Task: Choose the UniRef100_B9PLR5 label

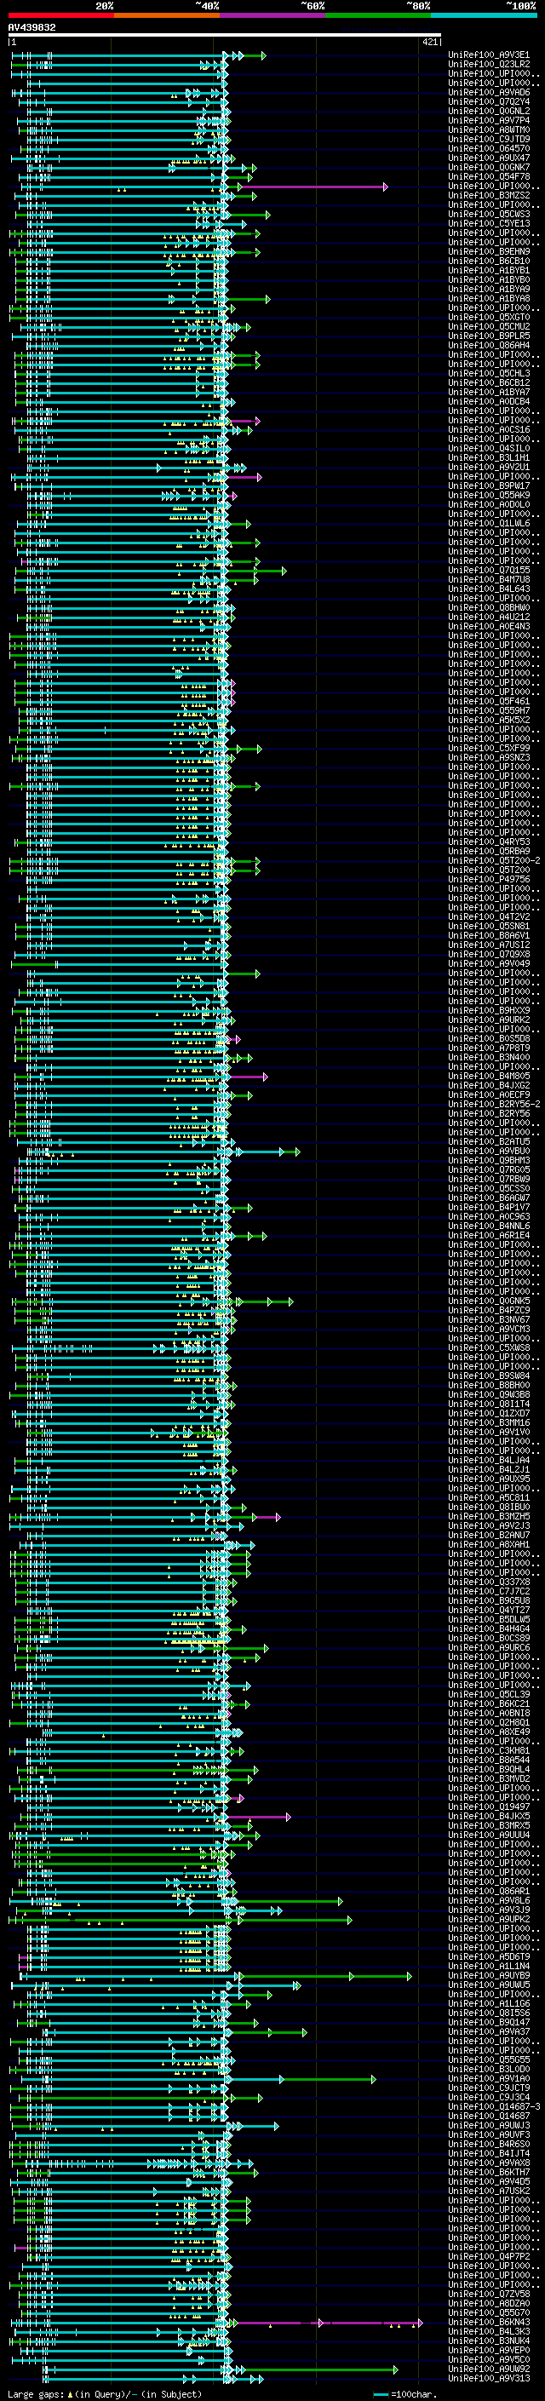Action: coord(489,336)
